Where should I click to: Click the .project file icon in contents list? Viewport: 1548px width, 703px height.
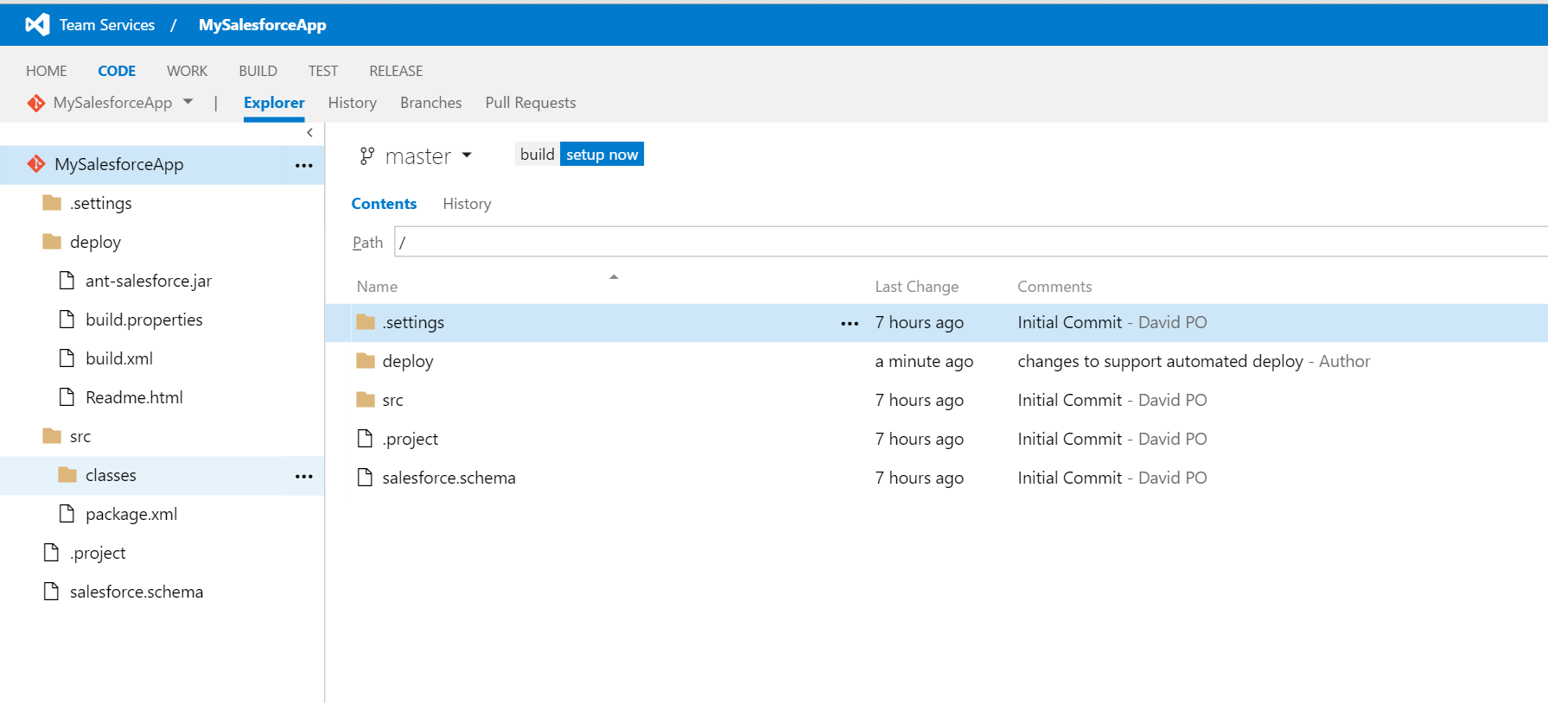tap(365, 439)
